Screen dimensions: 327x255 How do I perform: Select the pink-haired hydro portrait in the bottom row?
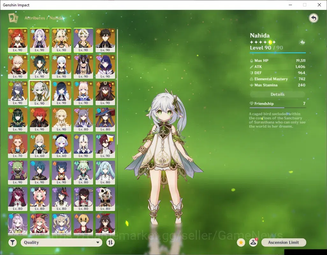click(x=18, y=224)
